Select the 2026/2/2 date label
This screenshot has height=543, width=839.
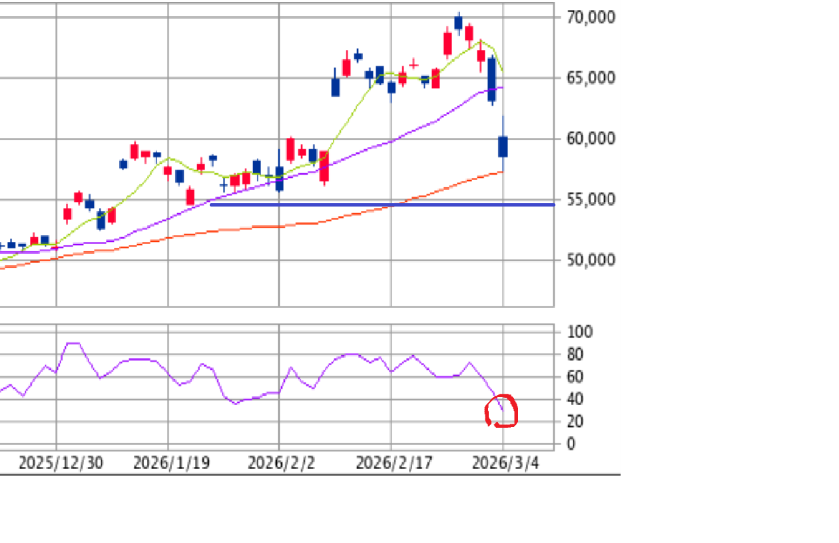click(x=281, y=463)
